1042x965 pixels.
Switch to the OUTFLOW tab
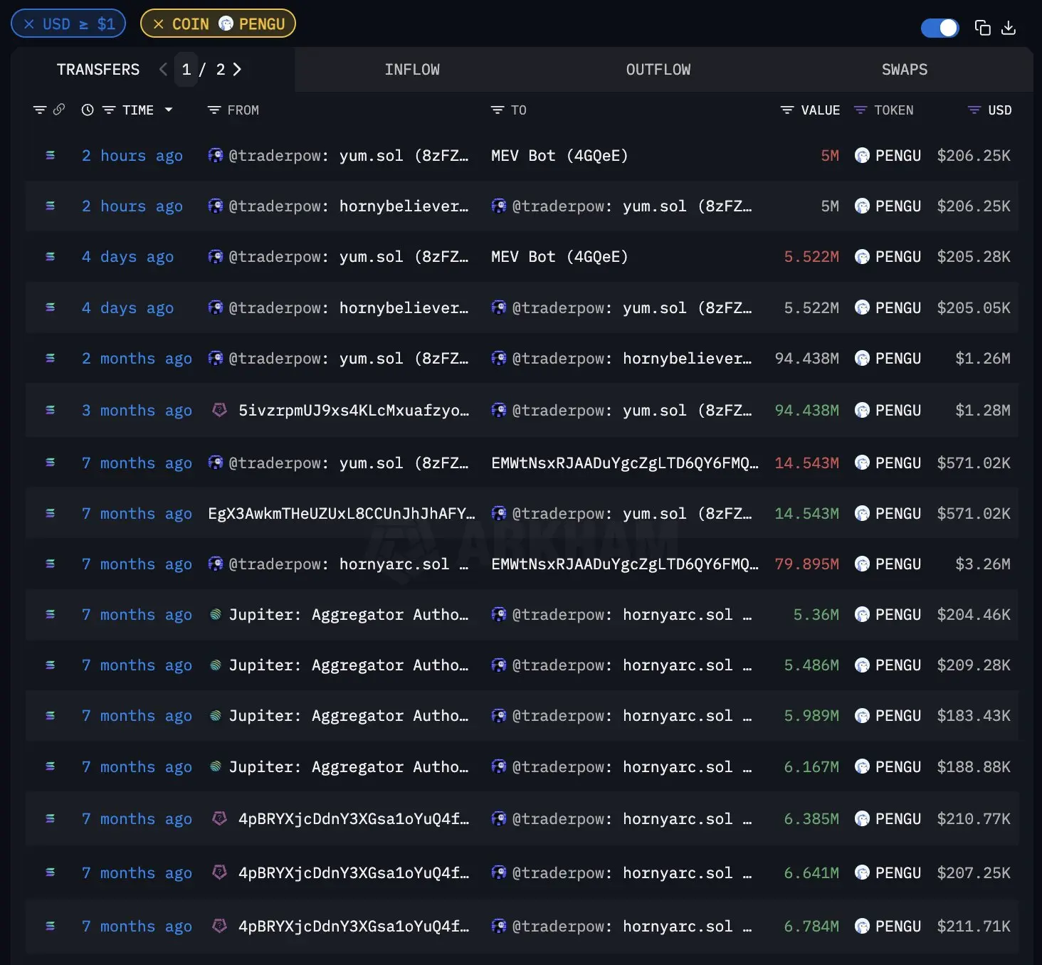[658, 70]
